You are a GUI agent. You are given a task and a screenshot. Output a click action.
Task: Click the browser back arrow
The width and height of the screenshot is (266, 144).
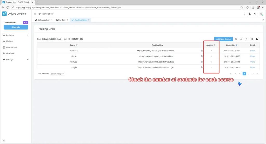tap(3, 8)
